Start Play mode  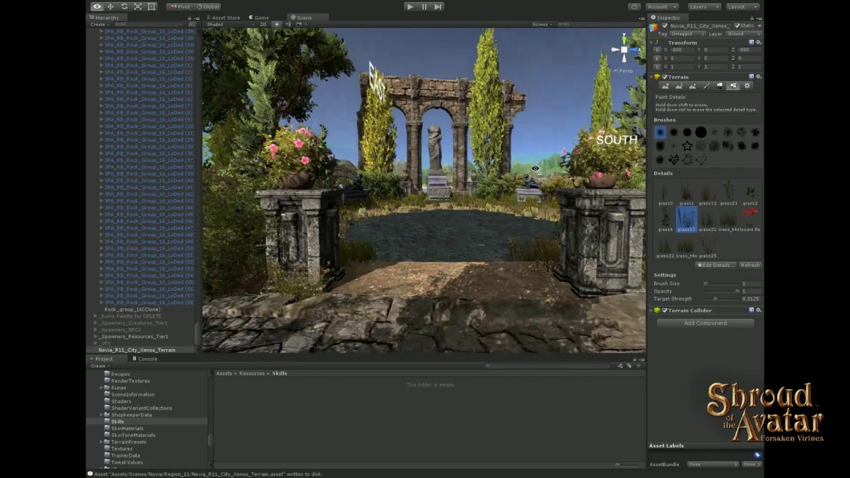pos(410,7)
